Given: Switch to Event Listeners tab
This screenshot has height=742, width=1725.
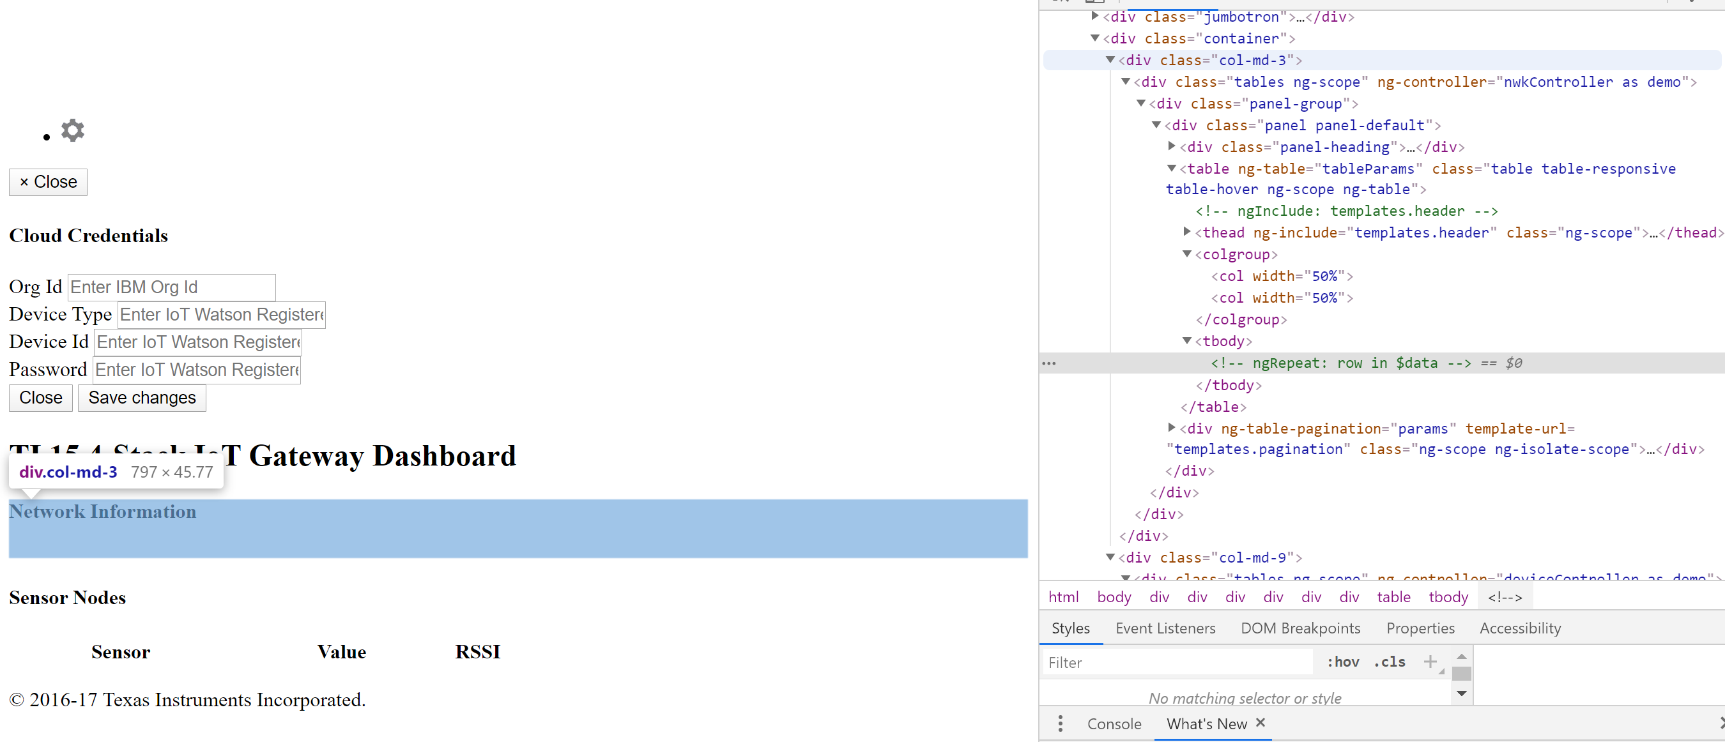Looking at the screenshot, I should click(1165, 628).
